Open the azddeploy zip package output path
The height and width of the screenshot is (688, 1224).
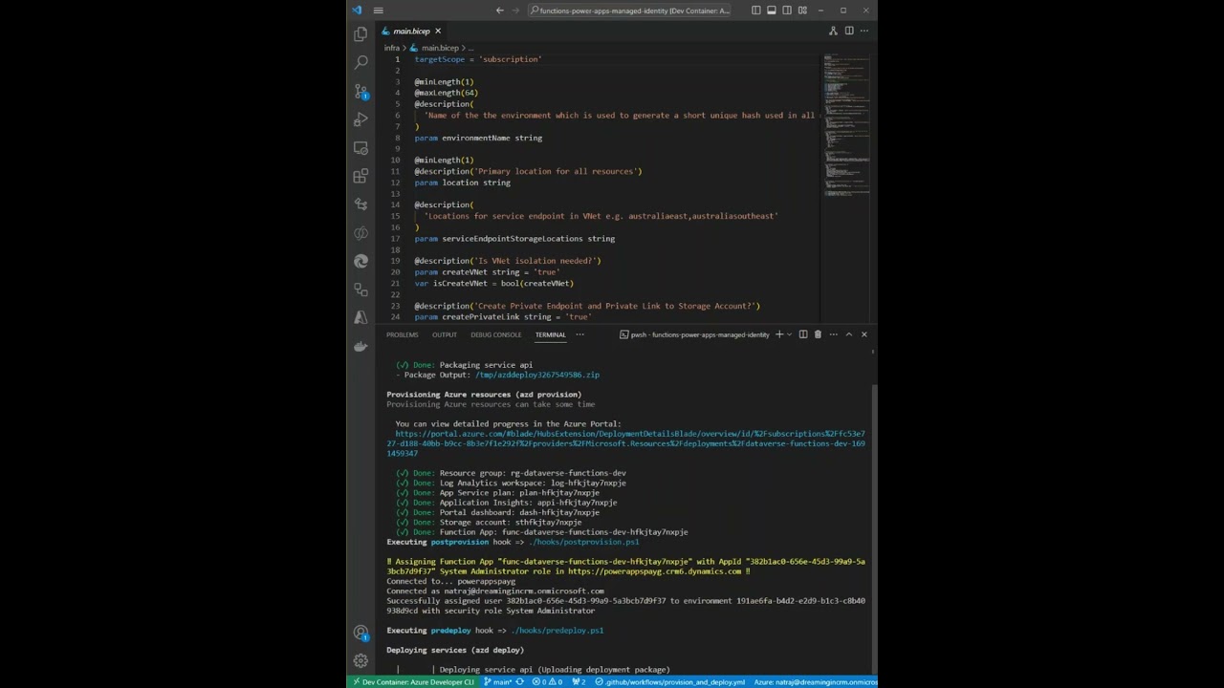click(x=537, y=375)
